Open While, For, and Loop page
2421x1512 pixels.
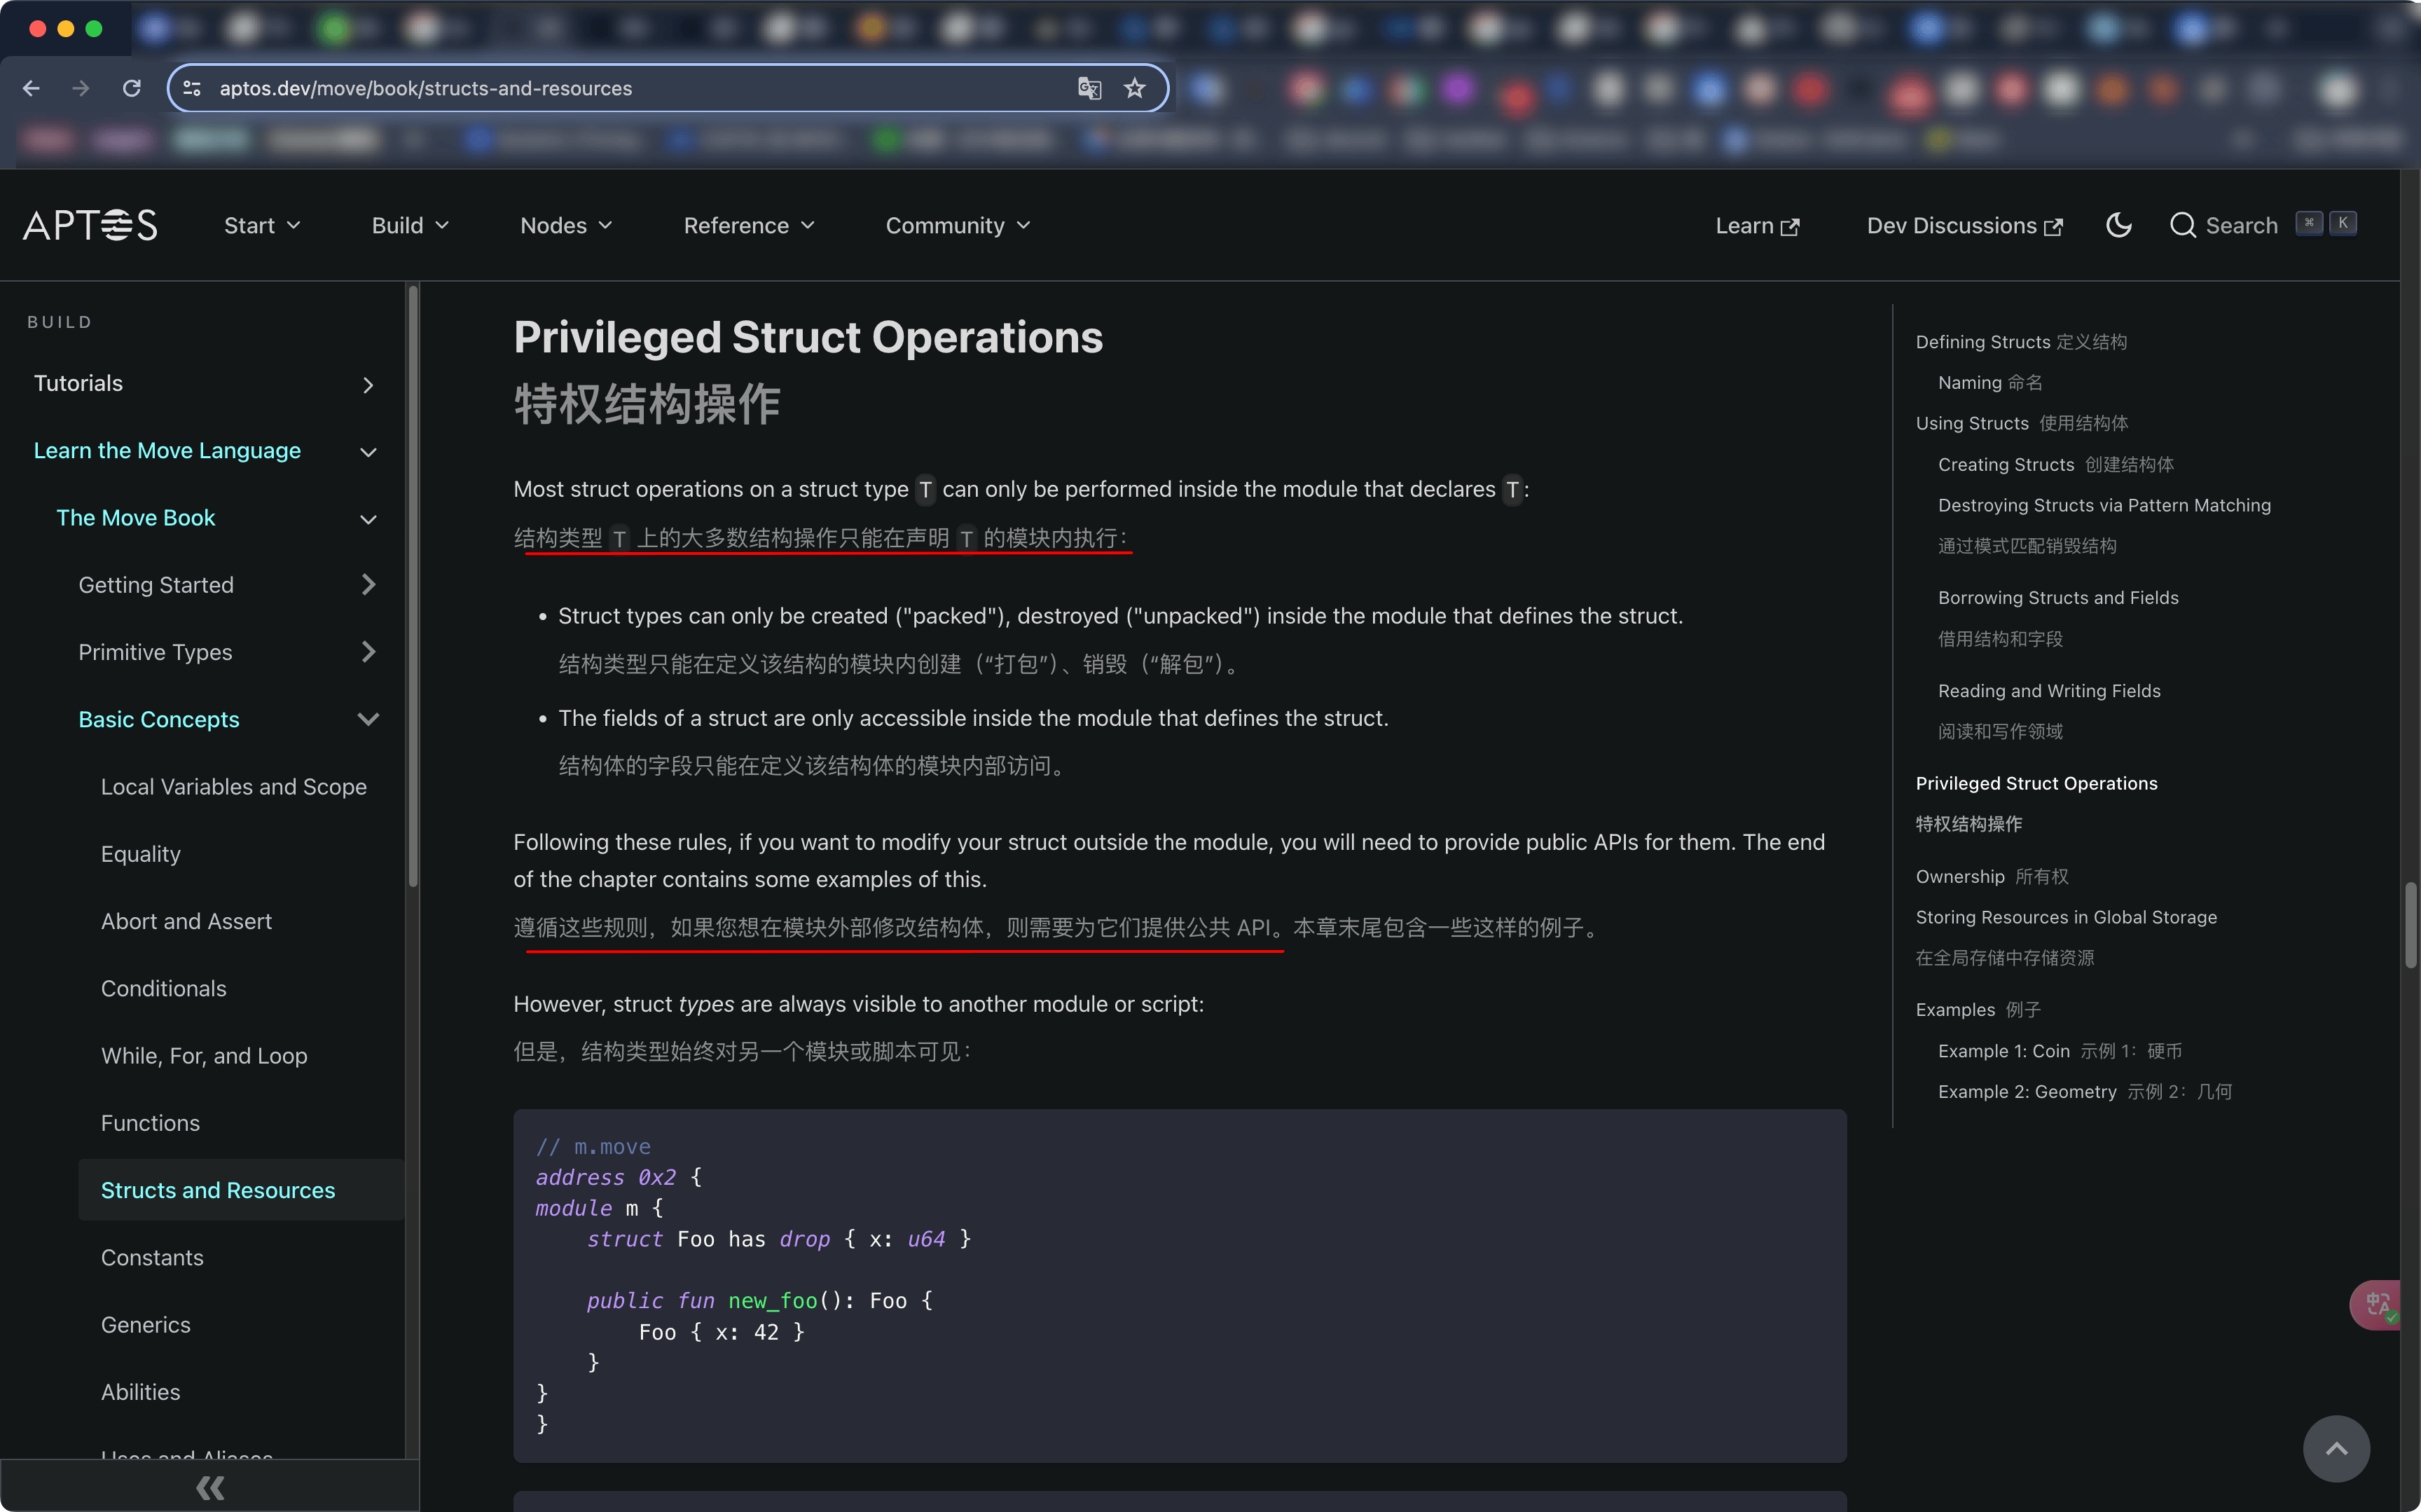pos(204,1055)
